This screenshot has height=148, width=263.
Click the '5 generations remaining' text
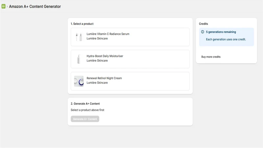(221, 32)
